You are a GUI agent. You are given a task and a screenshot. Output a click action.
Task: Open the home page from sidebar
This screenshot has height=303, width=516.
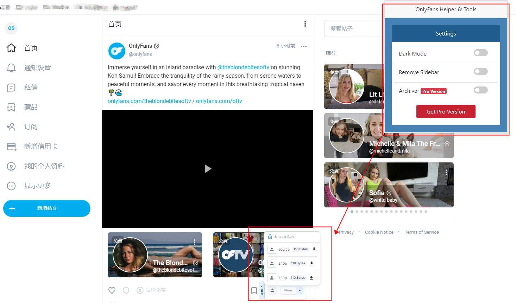[23, 48]
